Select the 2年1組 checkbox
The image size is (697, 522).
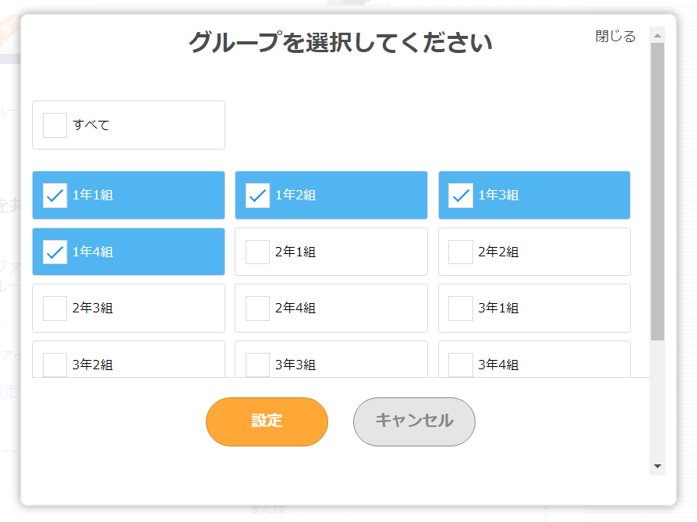[257, 252]
